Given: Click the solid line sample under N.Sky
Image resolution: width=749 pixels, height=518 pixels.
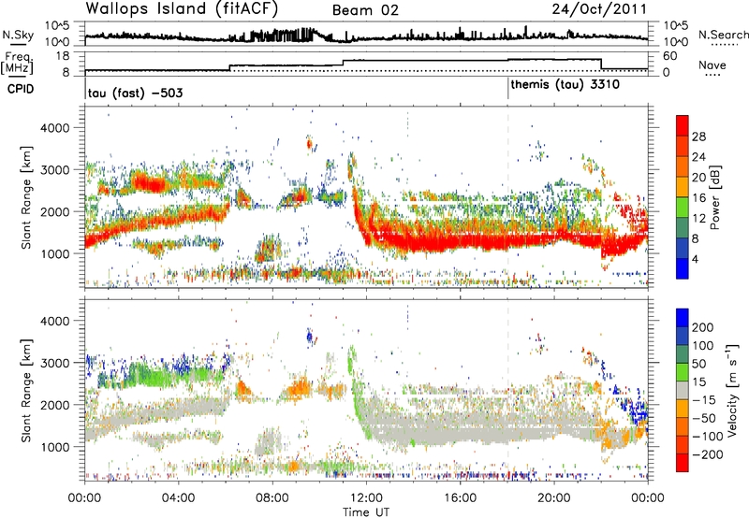Looking at the screenshot, I should [x=18, y=43].
